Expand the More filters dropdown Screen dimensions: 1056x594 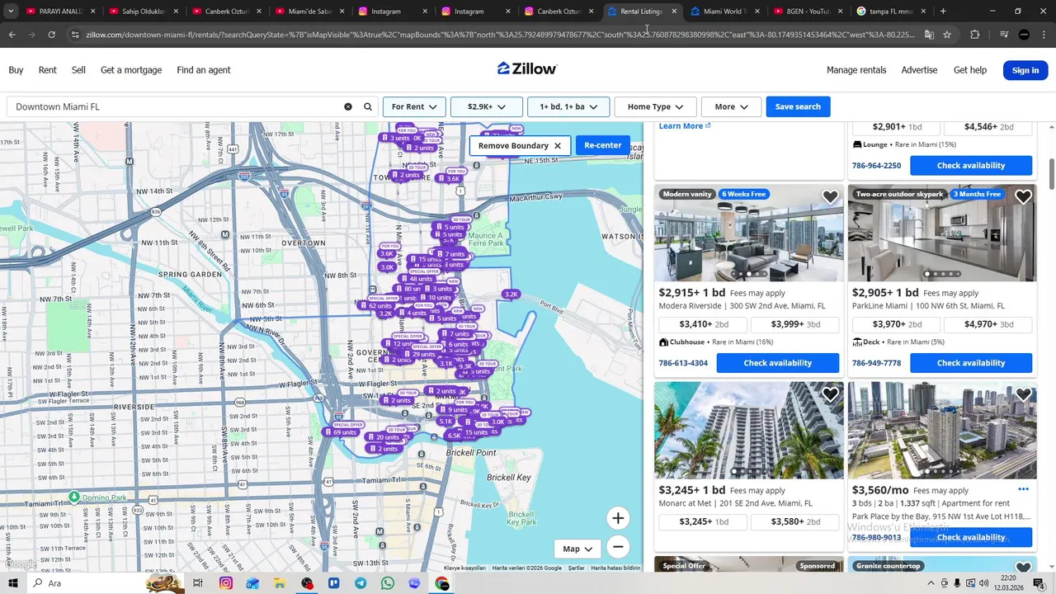coord(731,106)
